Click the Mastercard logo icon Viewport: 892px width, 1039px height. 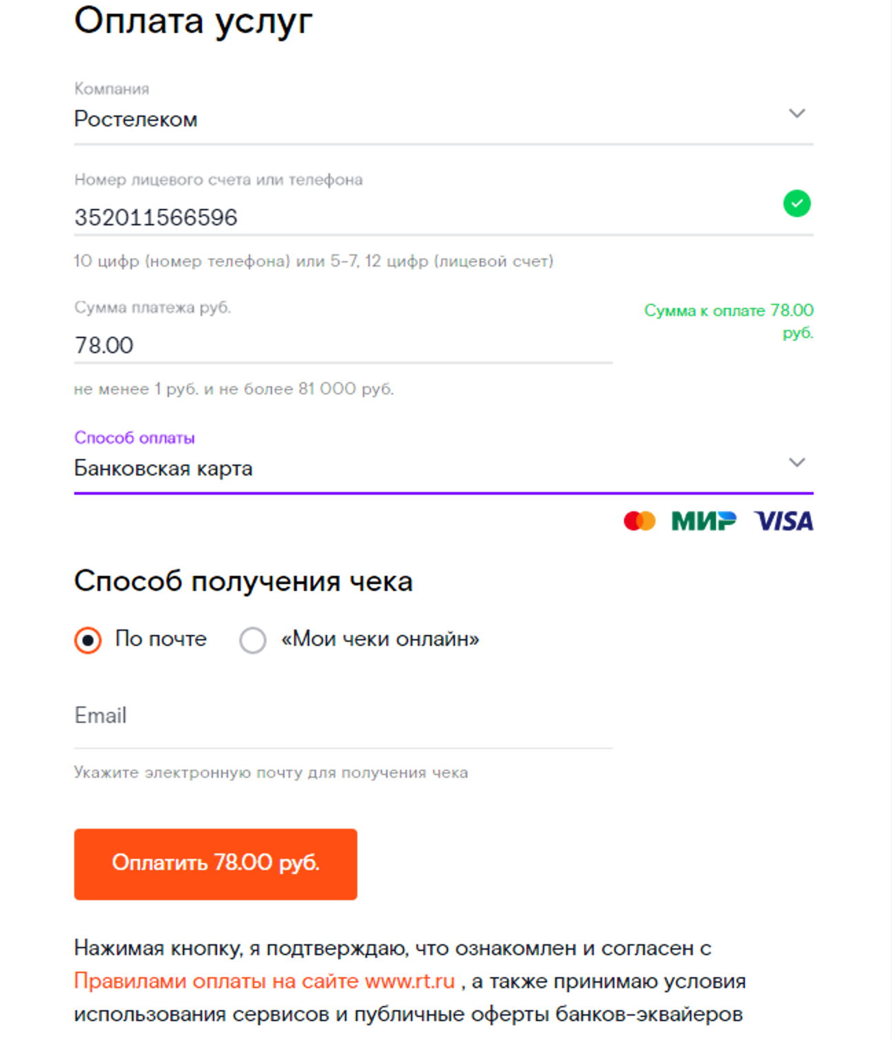pos(639,522)
